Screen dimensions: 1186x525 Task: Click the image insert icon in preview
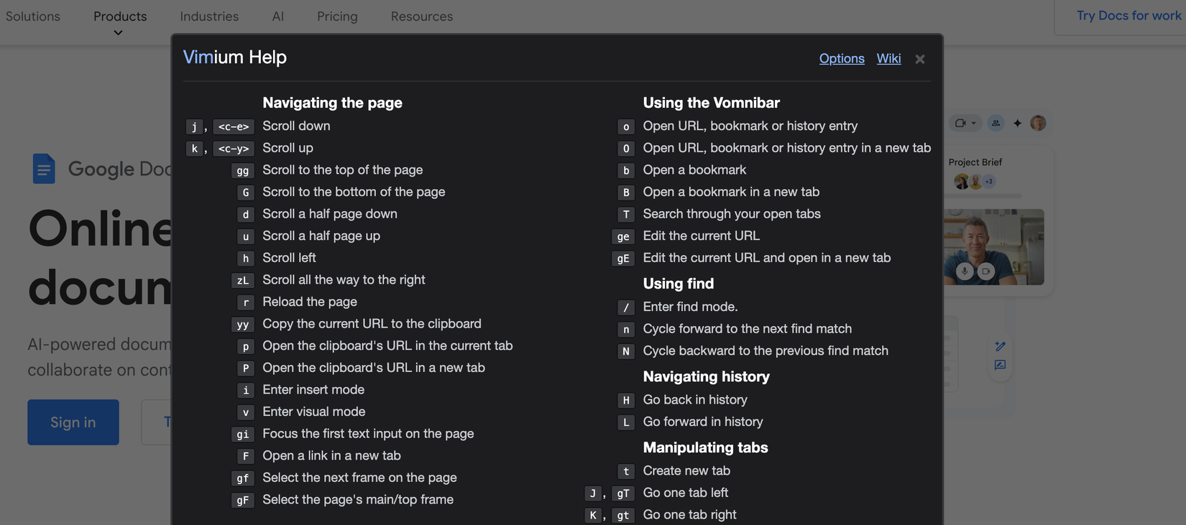(1000, 365)
